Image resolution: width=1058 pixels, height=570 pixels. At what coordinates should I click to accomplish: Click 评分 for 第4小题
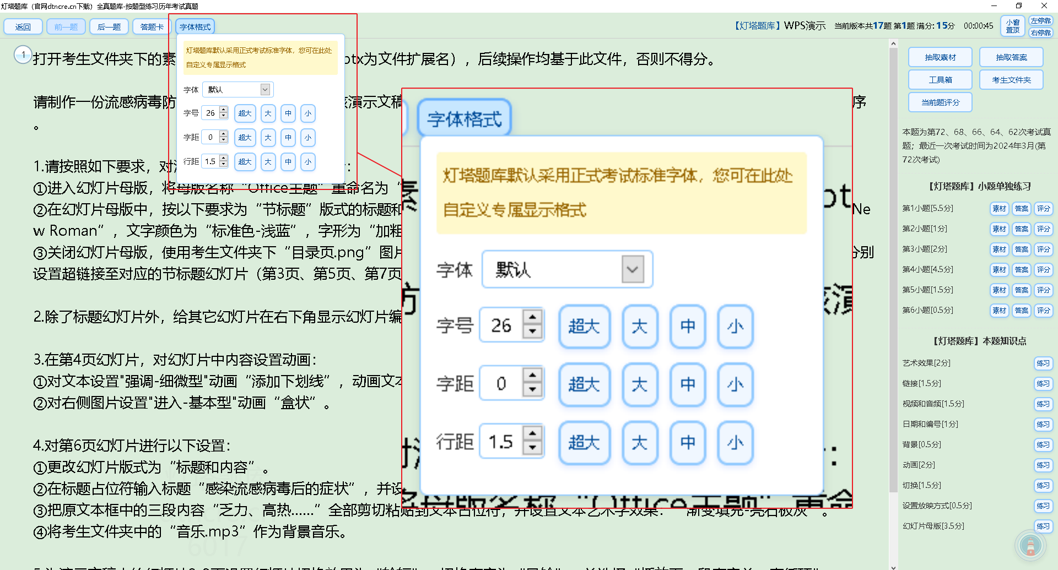1043,270
